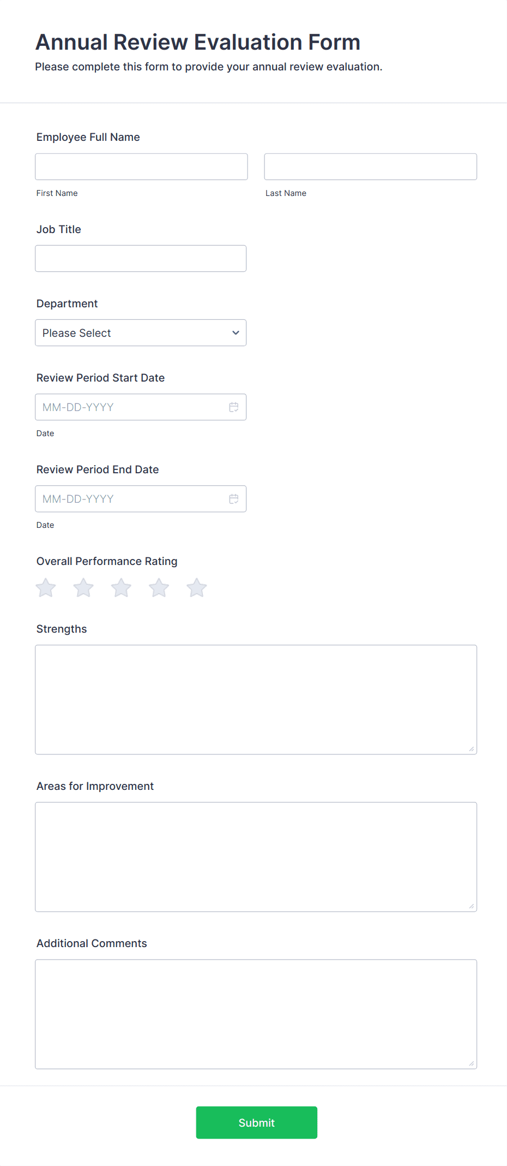Rate performance with the second star
This screenshot has width=507, height=1166.
[x=83, y=587]
